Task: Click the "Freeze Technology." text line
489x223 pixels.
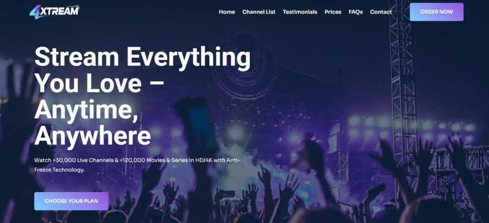Action: coord(59,170)
